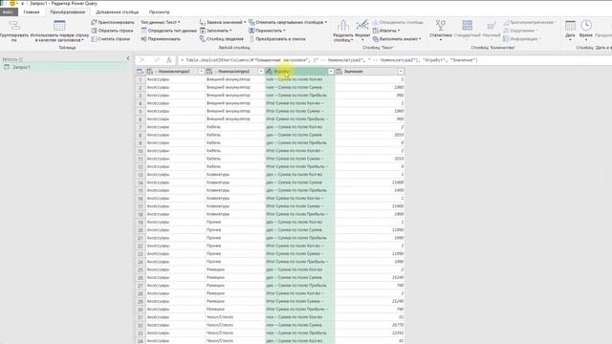Click row 31 cell reading Чехол/Стекло

[234, 317]
